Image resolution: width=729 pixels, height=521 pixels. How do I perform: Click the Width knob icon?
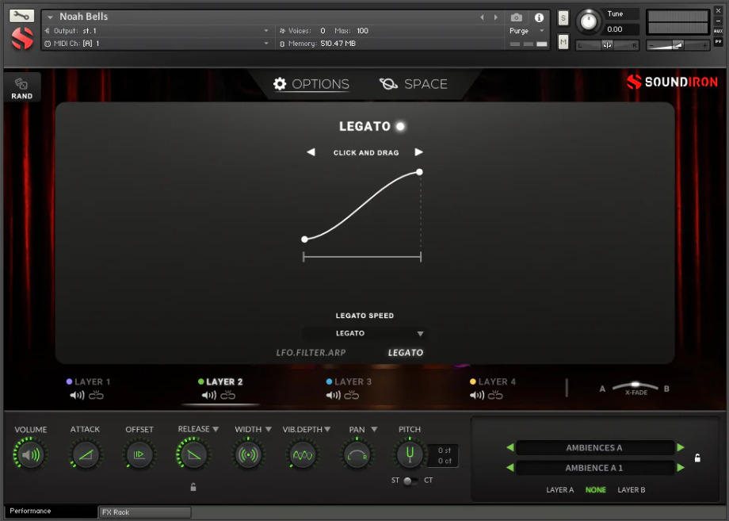pos(247,455)
